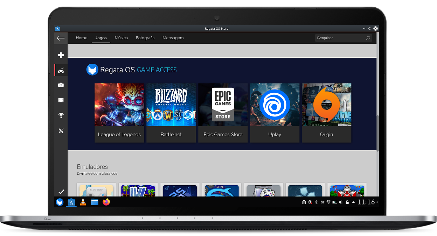
Task: Select the gamepad games sidebar icon
Action: [61, 71]
